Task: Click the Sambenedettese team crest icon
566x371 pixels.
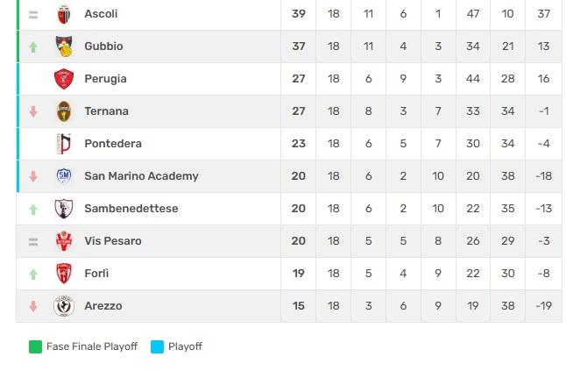Action: click(64, 209)
